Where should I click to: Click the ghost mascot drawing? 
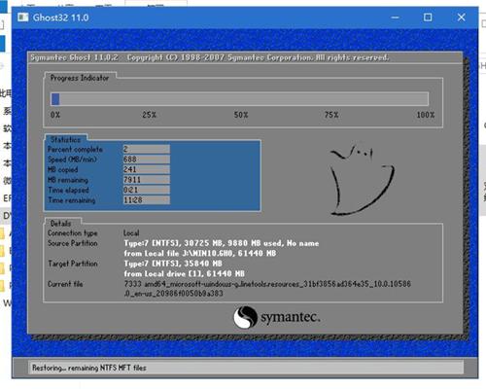click(362, 180)
